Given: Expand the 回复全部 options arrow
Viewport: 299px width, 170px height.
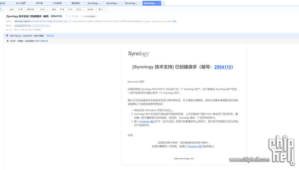Looking at the screenshot, I should pyautogui.click(x=37, y=9).
